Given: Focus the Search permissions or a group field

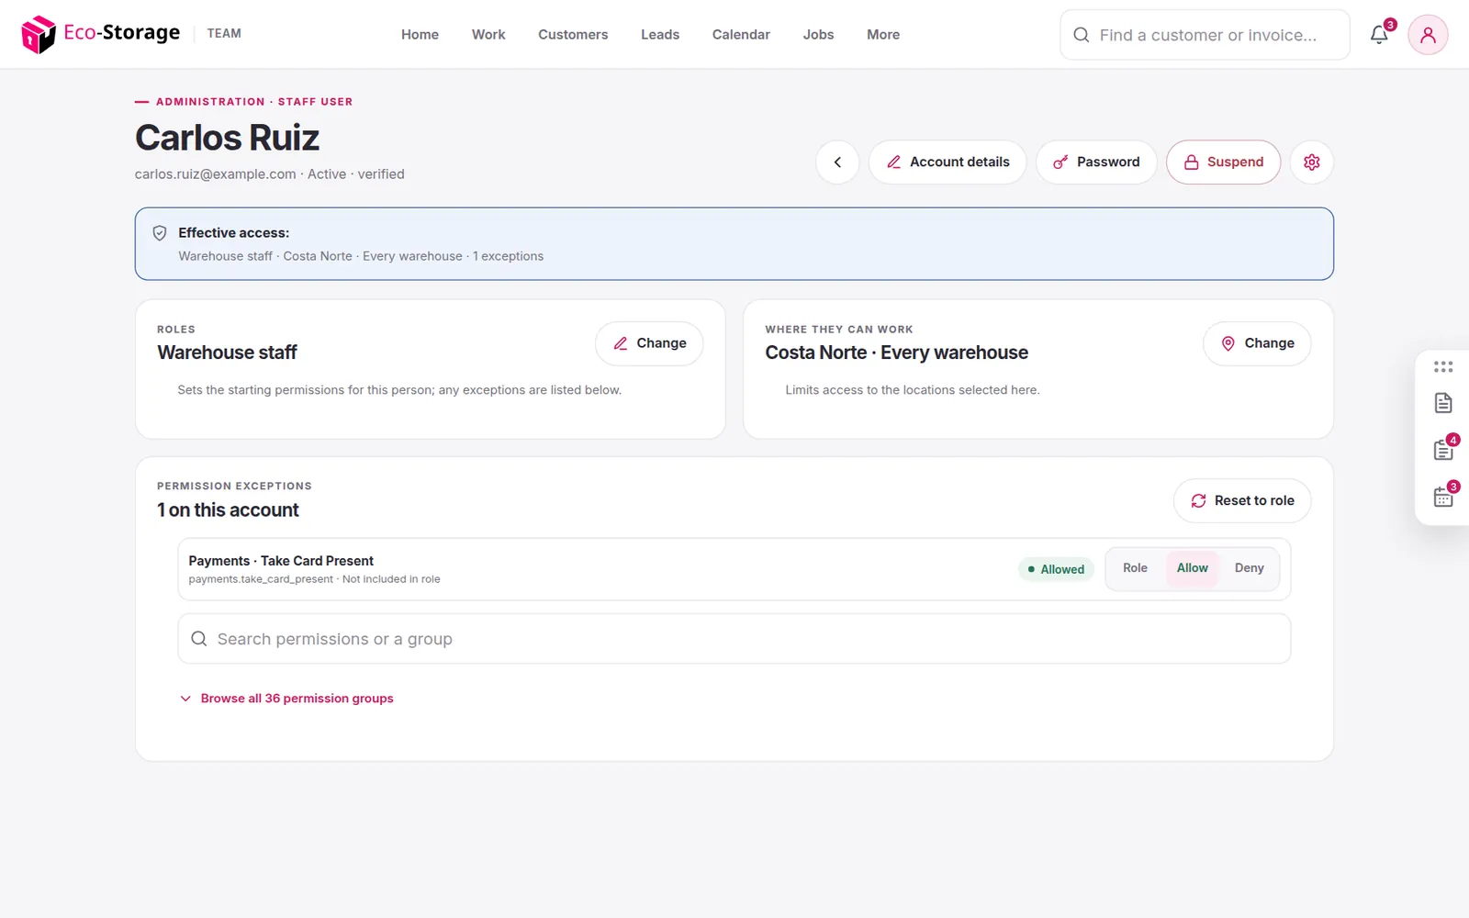Looking at the screenshot, I should coord(734,639).
